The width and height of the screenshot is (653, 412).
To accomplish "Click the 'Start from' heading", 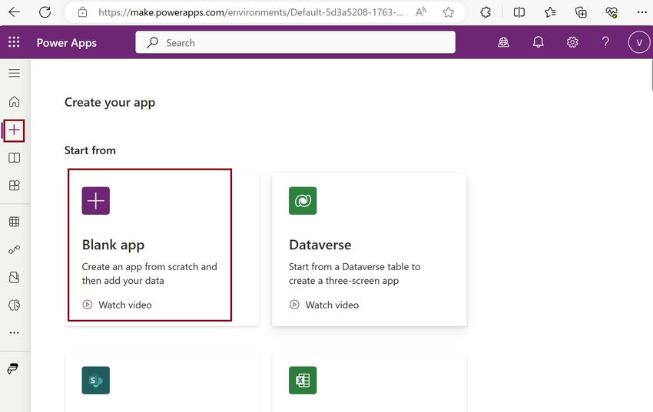I will (x=90, y=150).
